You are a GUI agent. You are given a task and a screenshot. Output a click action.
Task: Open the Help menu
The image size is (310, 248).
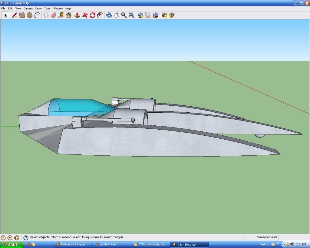(68, 8)
